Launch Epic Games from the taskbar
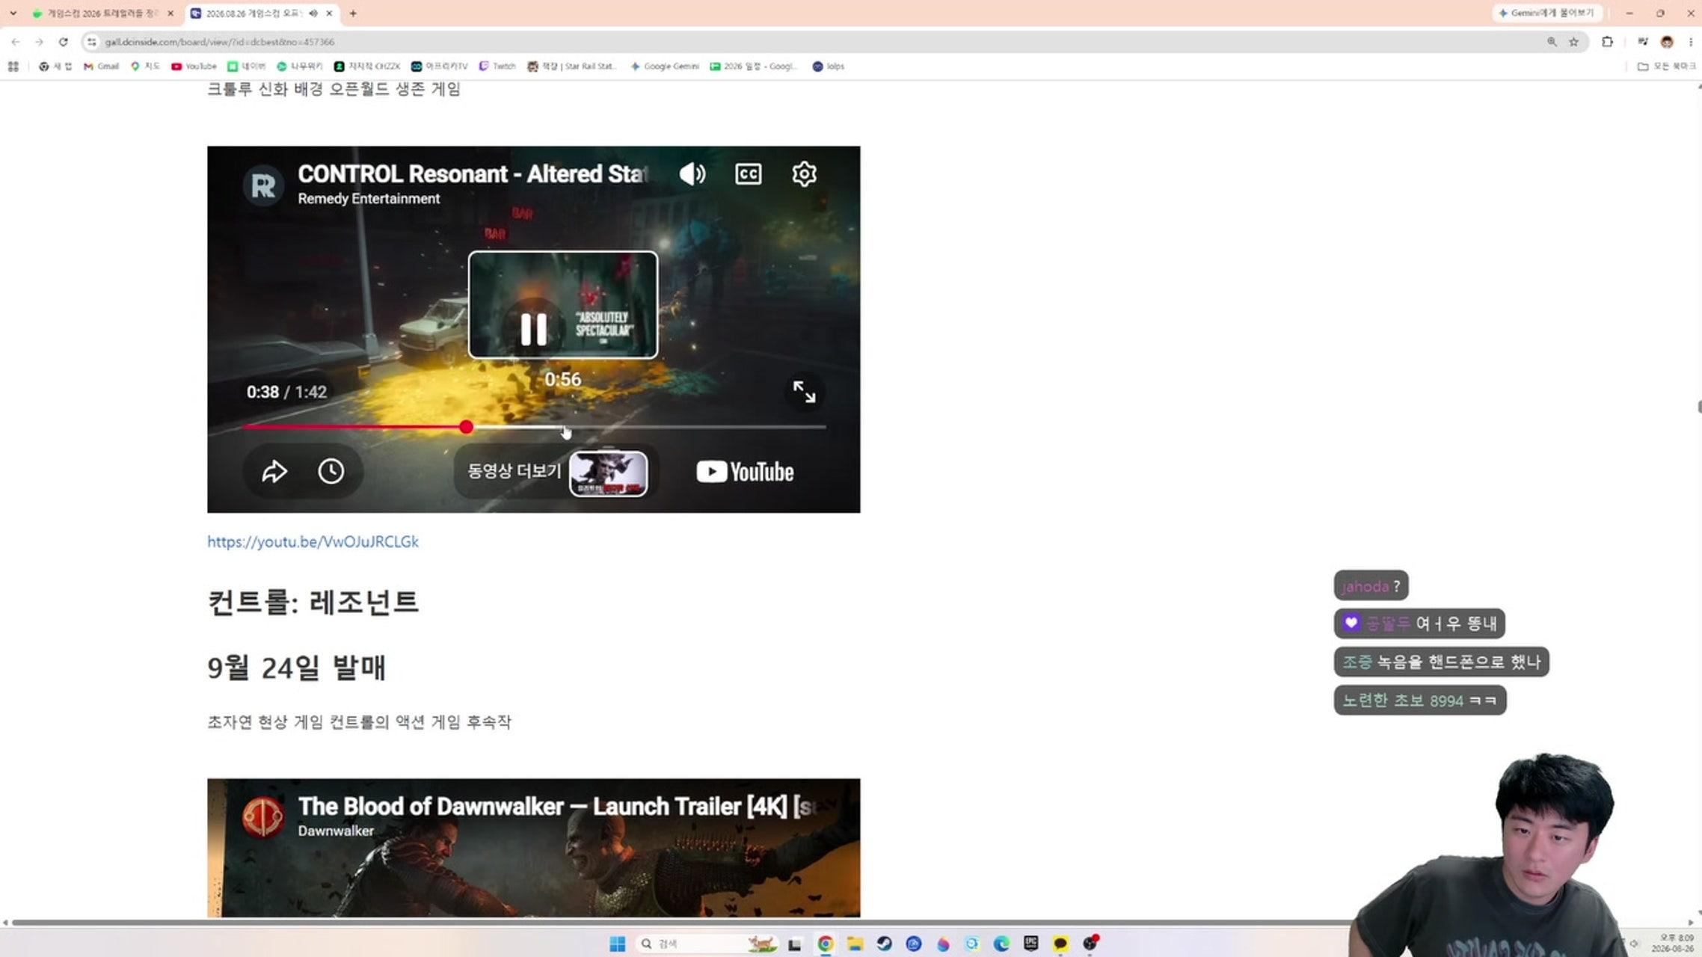This screenshot has height=957, width=1702. coord(1030,944)
